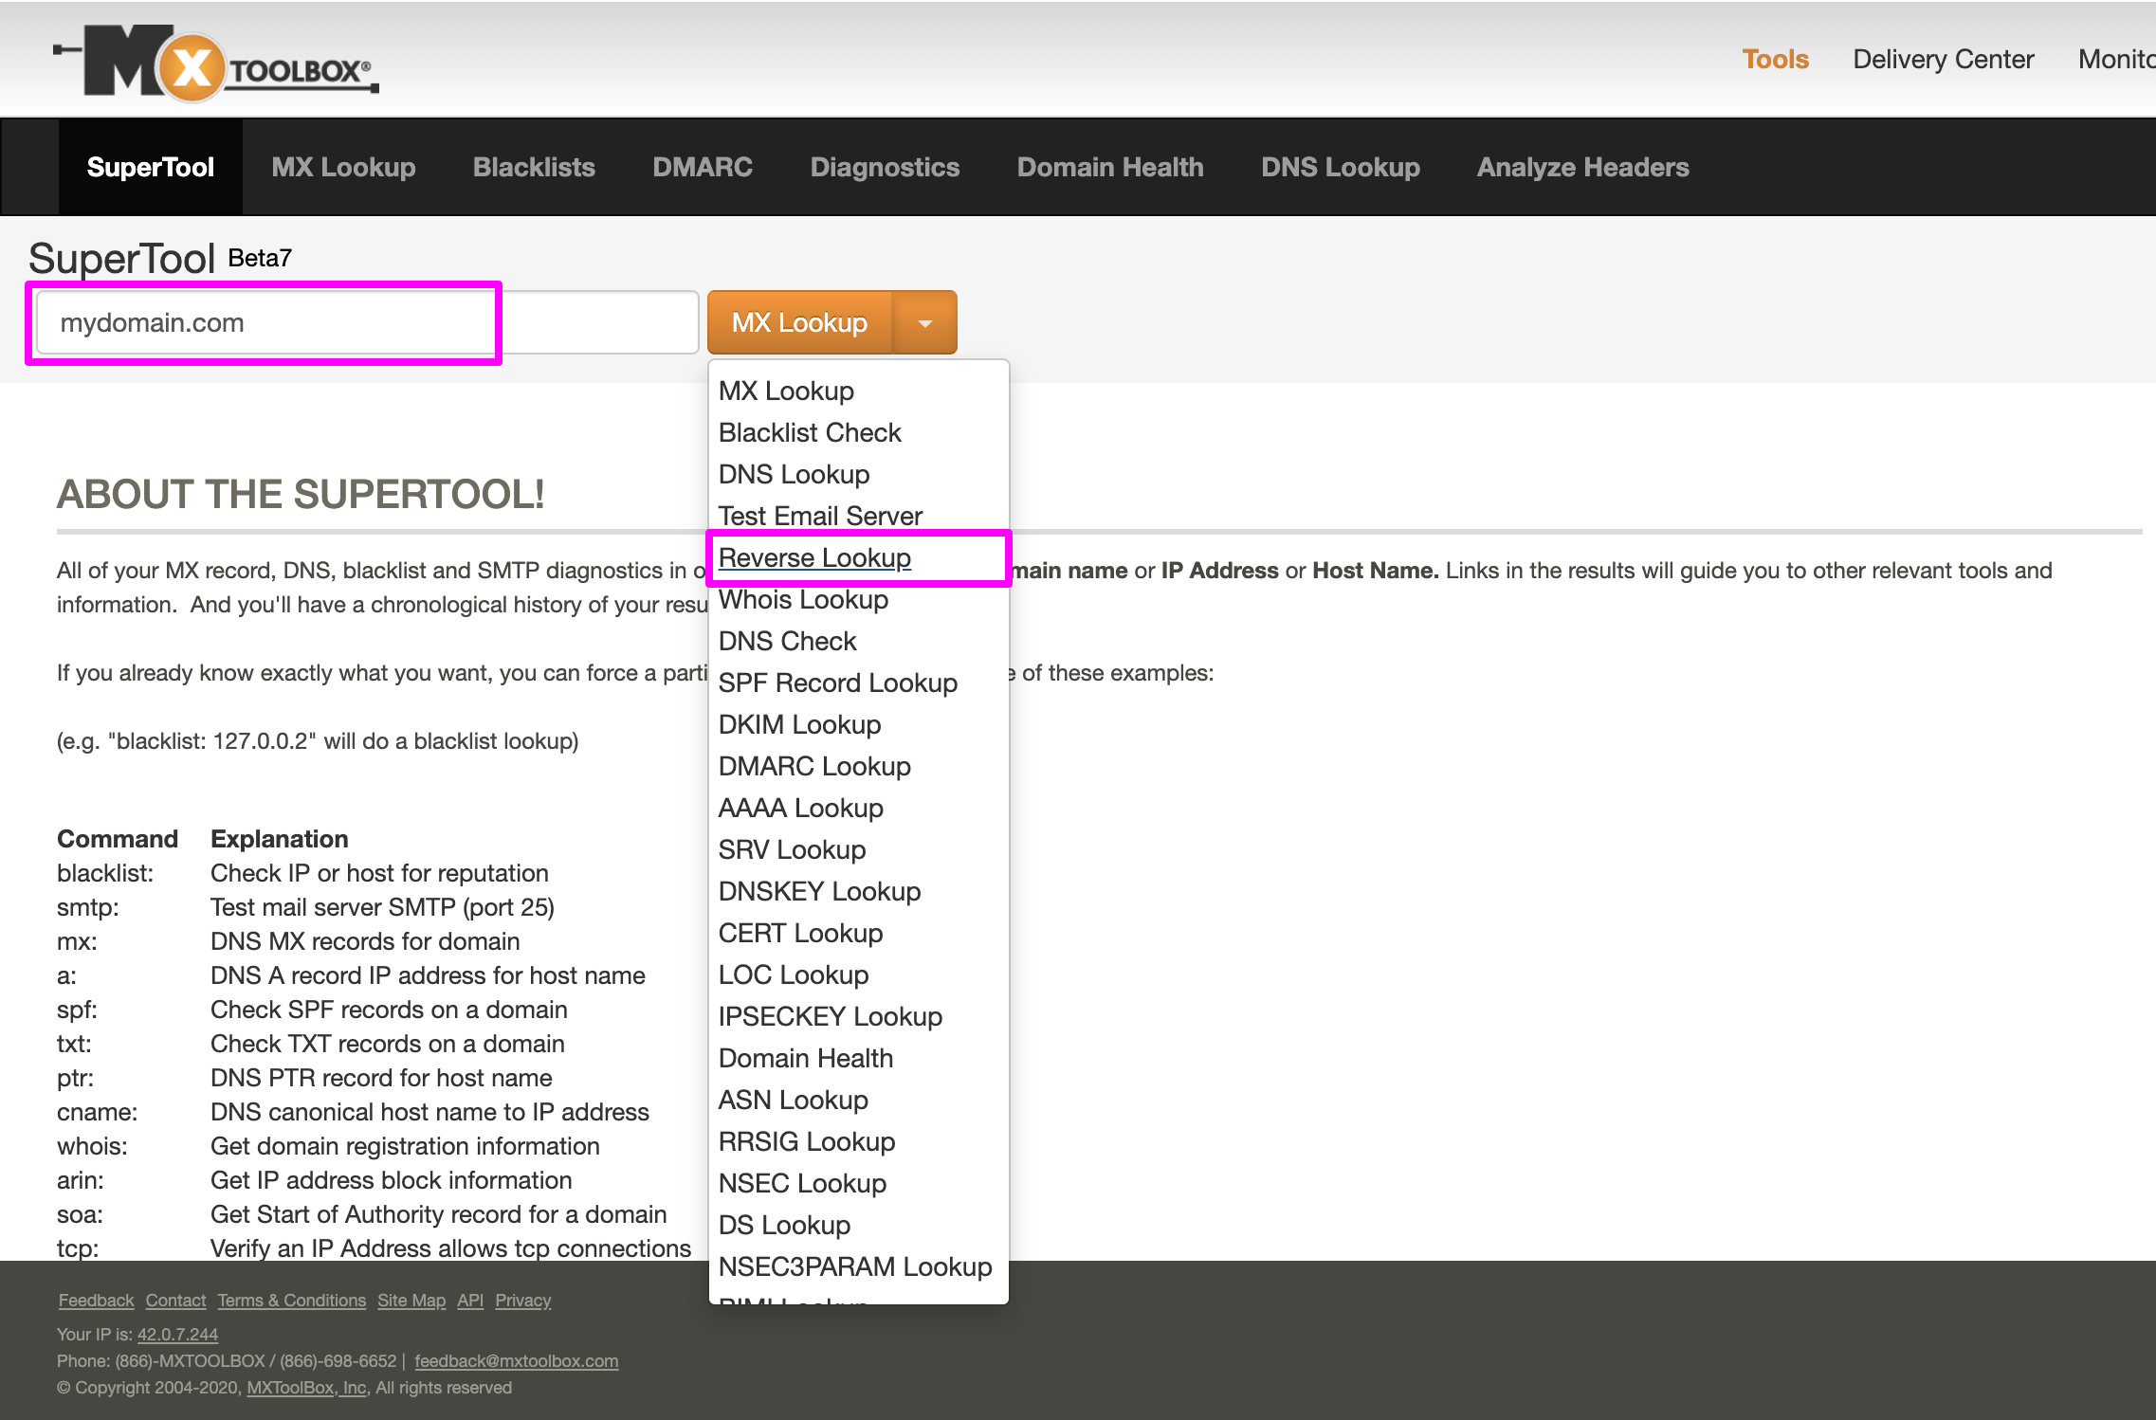Click the Blacklists tab in navigation

coord(534,167)
